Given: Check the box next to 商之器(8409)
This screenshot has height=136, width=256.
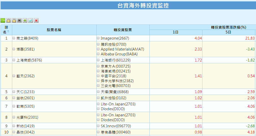Looking at the screenshot, I should tap(14, 38).
